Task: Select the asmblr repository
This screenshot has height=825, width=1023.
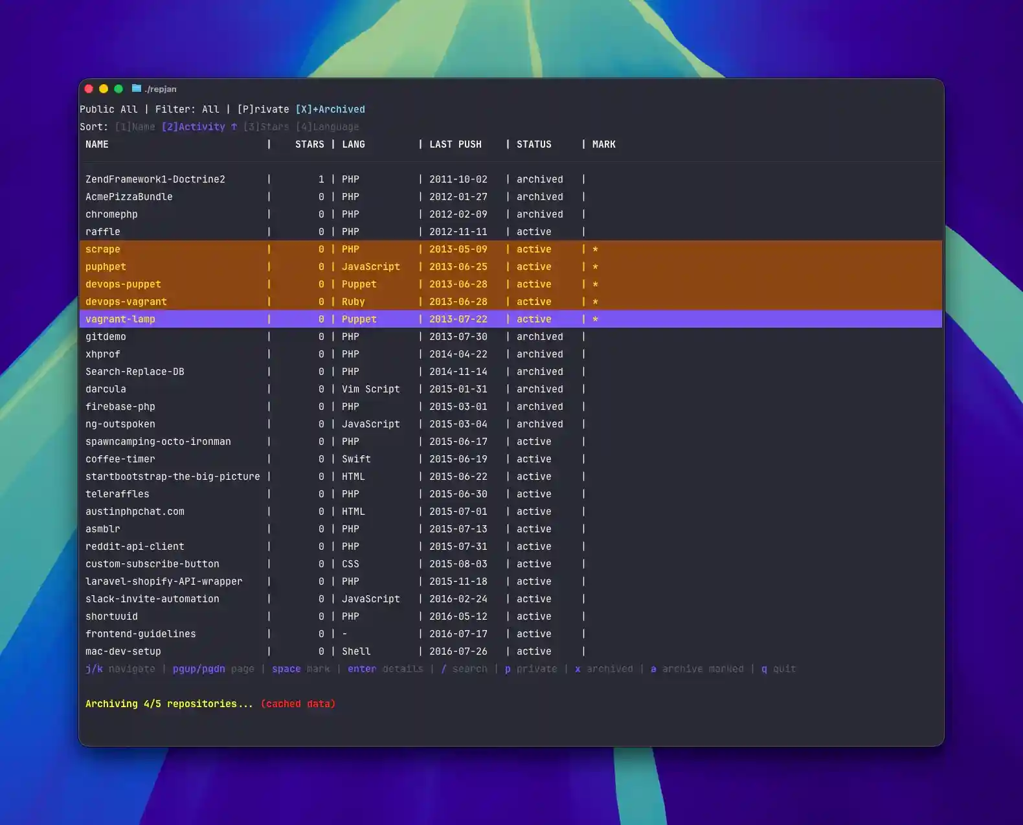Action: coord(103,529)
